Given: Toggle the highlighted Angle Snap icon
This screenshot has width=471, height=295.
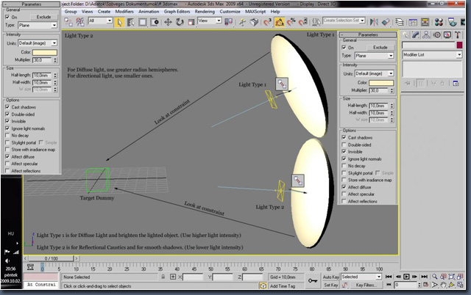Looking at the screenshot, I should 280,22.
